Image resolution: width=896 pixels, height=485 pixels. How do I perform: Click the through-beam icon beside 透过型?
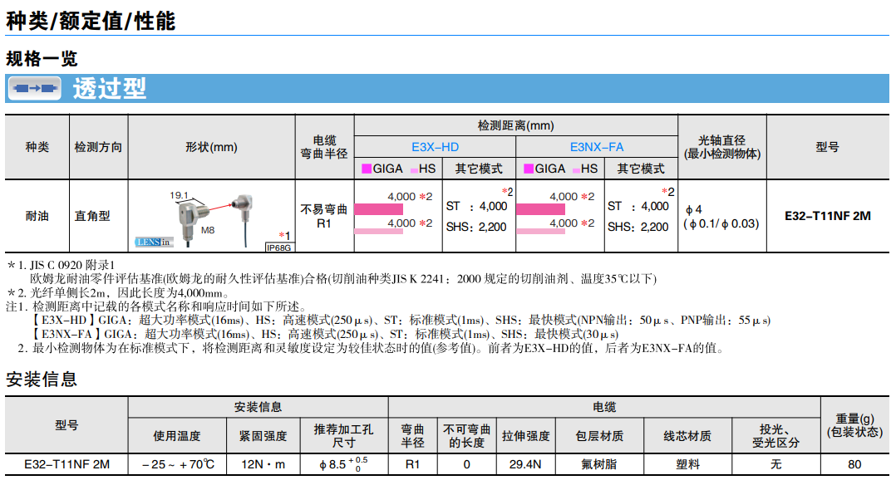34,89
